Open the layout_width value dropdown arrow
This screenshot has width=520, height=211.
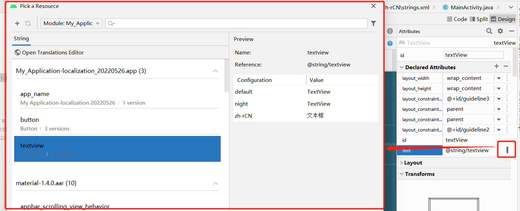[x=499, y=78]
